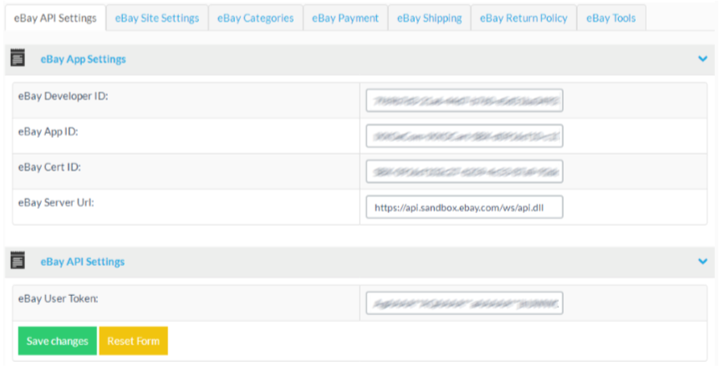This screenshot has width=725, height=372.
Task: Click the Save changes button
Action: 57,341
